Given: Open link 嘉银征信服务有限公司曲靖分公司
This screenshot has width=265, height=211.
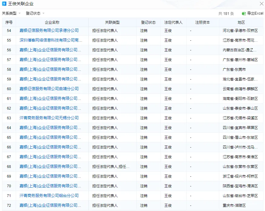Looking at the screenshot, I should (49, 89).
